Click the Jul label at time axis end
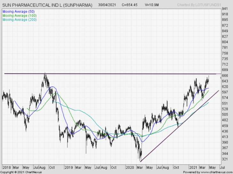Image resolution: width=233 pixels, height=174 pixels. point(221,167)
